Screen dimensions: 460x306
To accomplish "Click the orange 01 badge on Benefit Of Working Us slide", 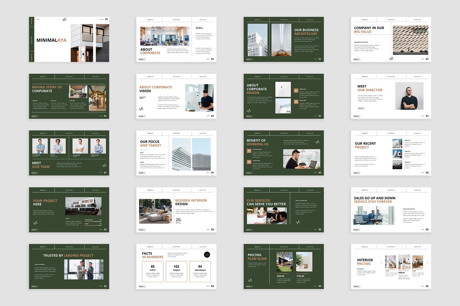I will [249, 151].
